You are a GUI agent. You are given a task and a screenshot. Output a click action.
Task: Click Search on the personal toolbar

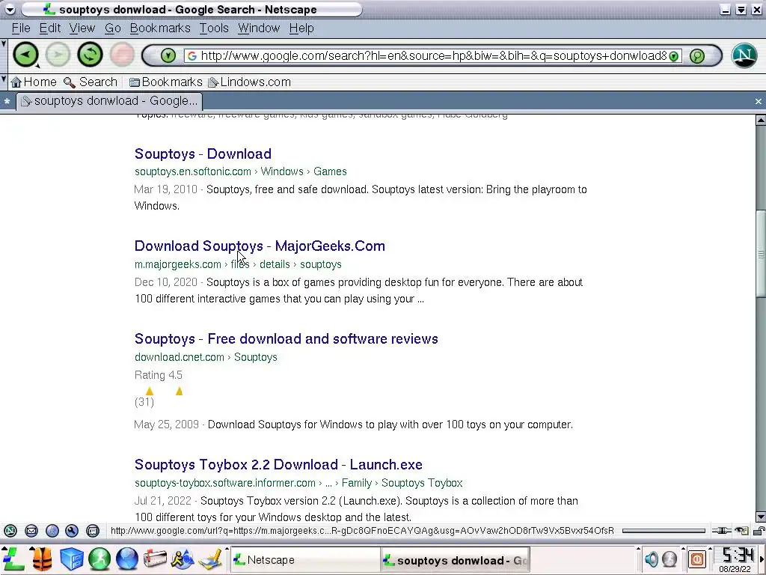click(x=91, y=82)
